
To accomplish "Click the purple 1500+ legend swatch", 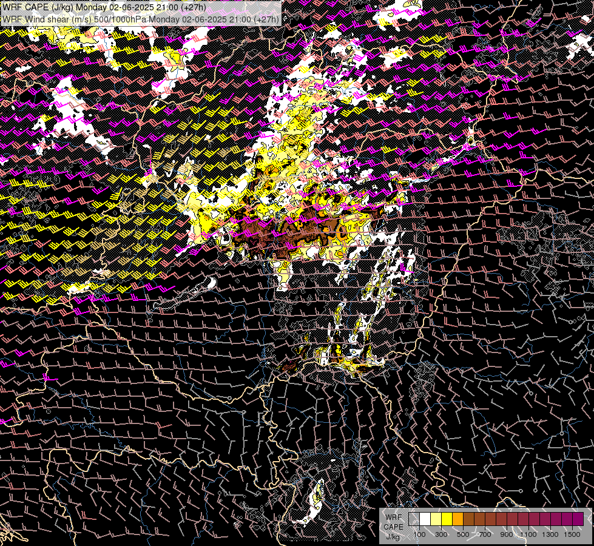I will pyautogui.click(x=578, y=519).
